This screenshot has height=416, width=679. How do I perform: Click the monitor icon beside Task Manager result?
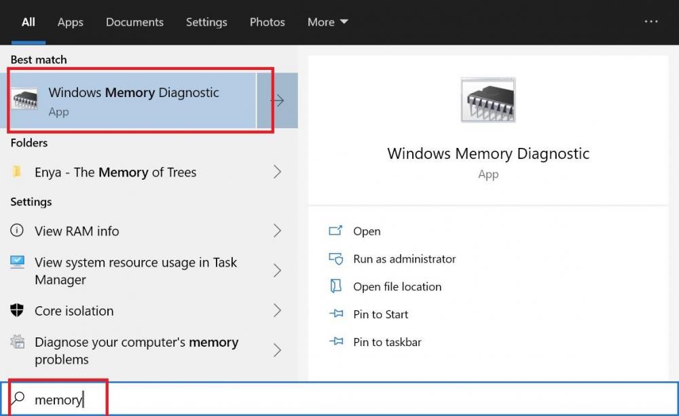tap(17, 262)
